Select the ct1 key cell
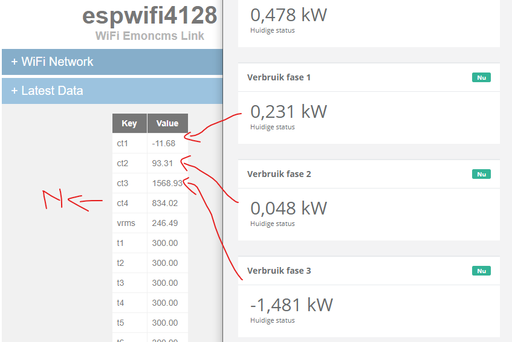The height and width of the screenshot is (342, 512). pos(129,143)
